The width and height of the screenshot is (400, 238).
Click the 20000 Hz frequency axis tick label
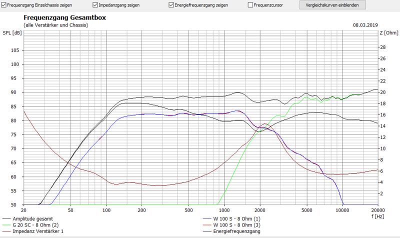[x=378, y=210]
